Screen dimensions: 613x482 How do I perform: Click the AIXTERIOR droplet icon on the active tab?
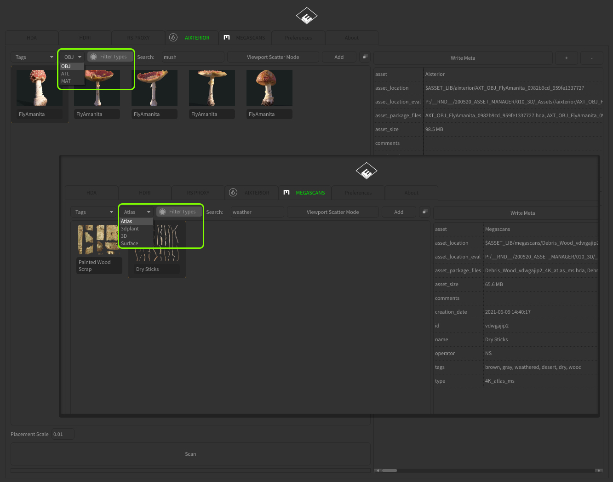coord(173,37)
